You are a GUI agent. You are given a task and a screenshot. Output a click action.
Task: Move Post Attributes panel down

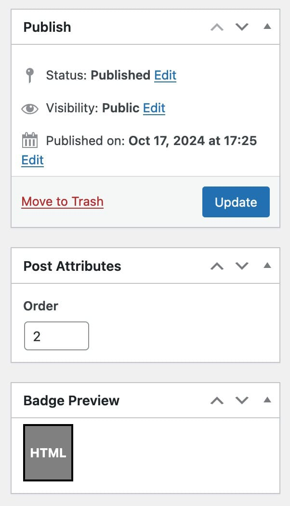242,266
